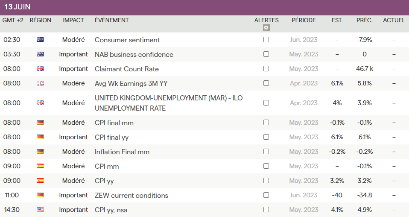409x217 pixels.
Task: Click the UK flag for Claimant Count Rate
Action: pyautogui.click(x=40, y=69)
